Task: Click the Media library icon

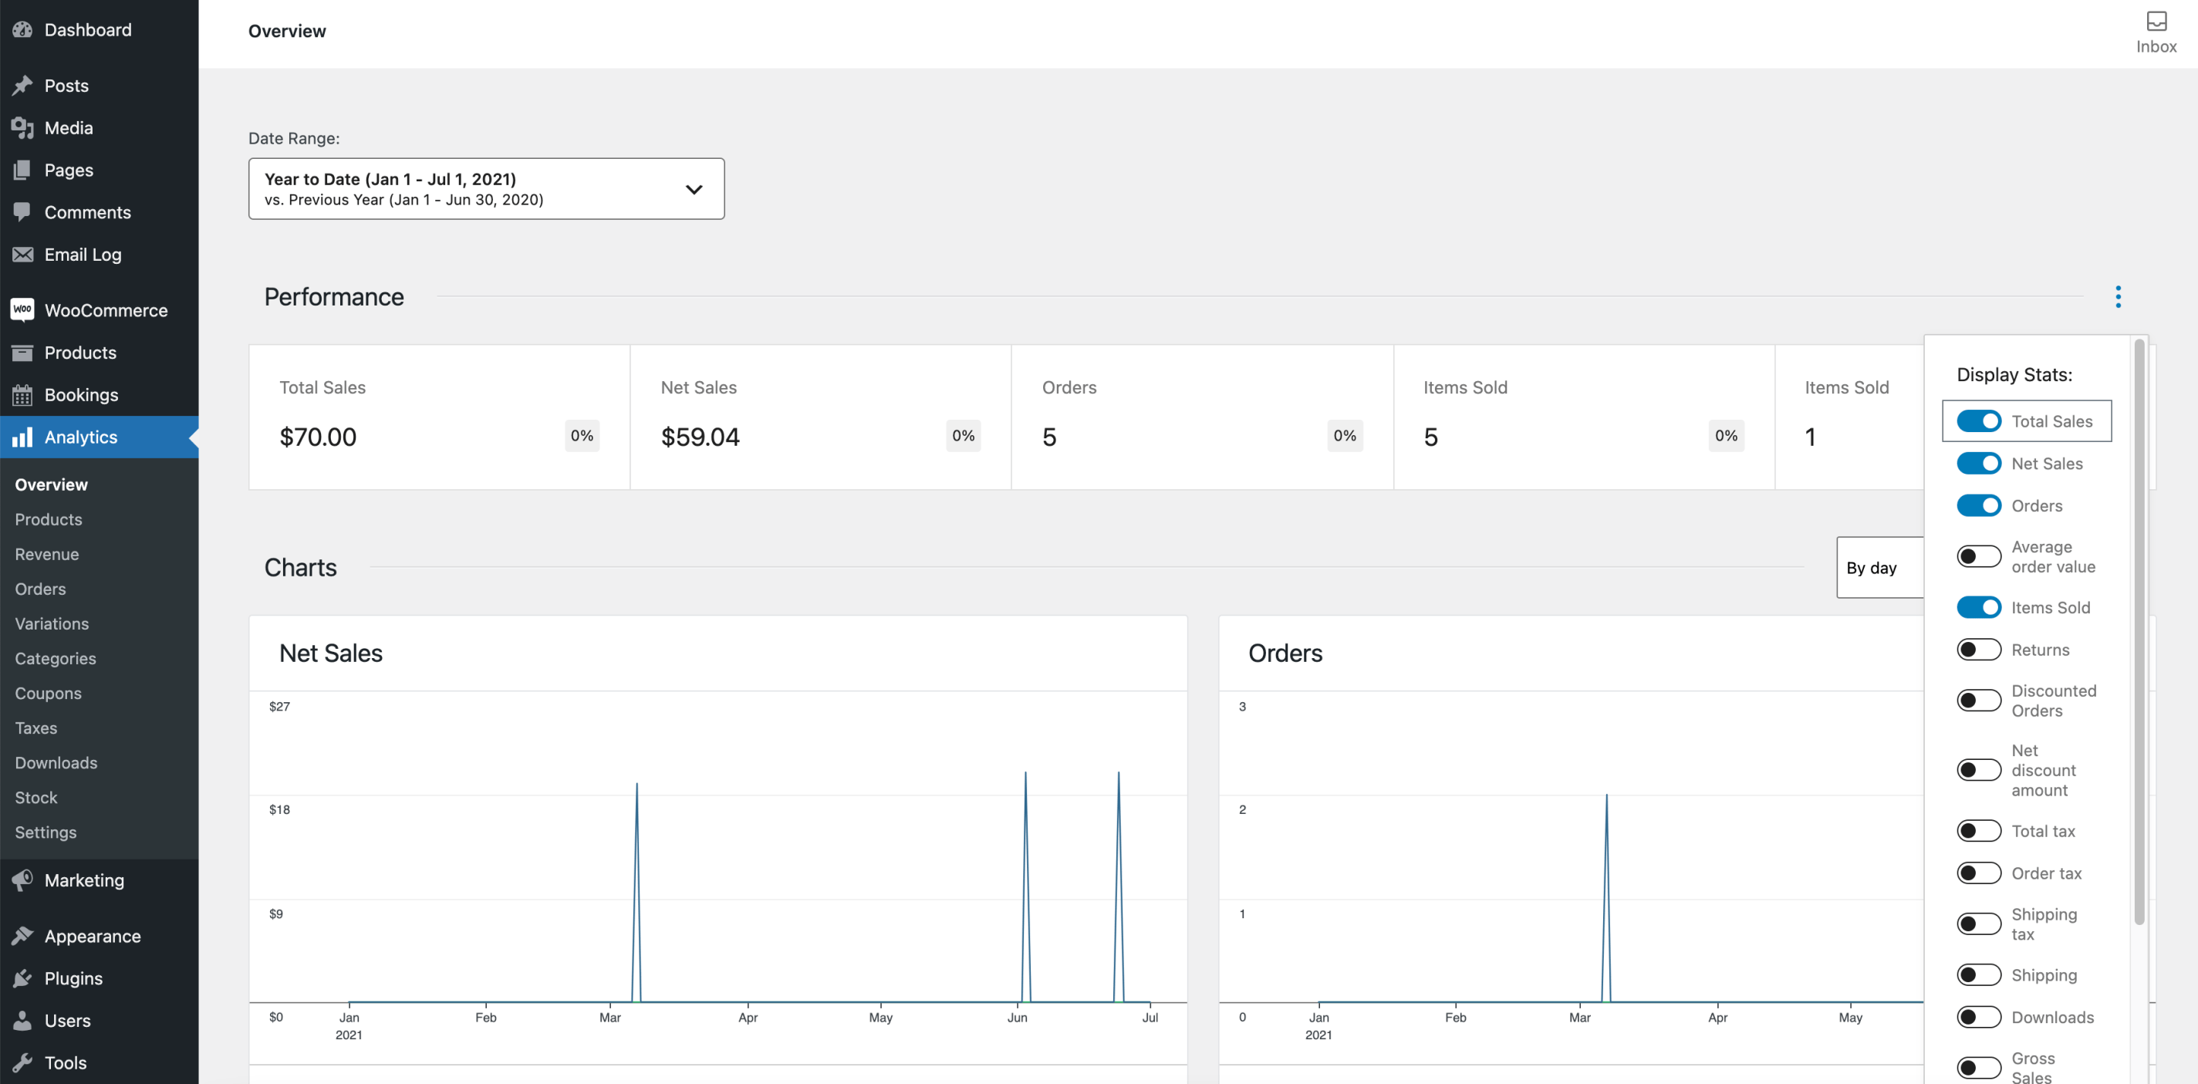Action: 22,127
